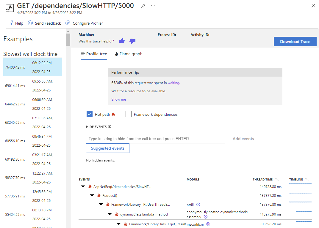Click flame icon on AspNetReq row
319x228 pixels.
click(x=90, y=186)
